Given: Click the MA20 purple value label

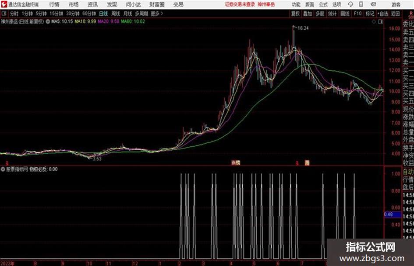Looking at the screenshot, I should pos(109,21).
